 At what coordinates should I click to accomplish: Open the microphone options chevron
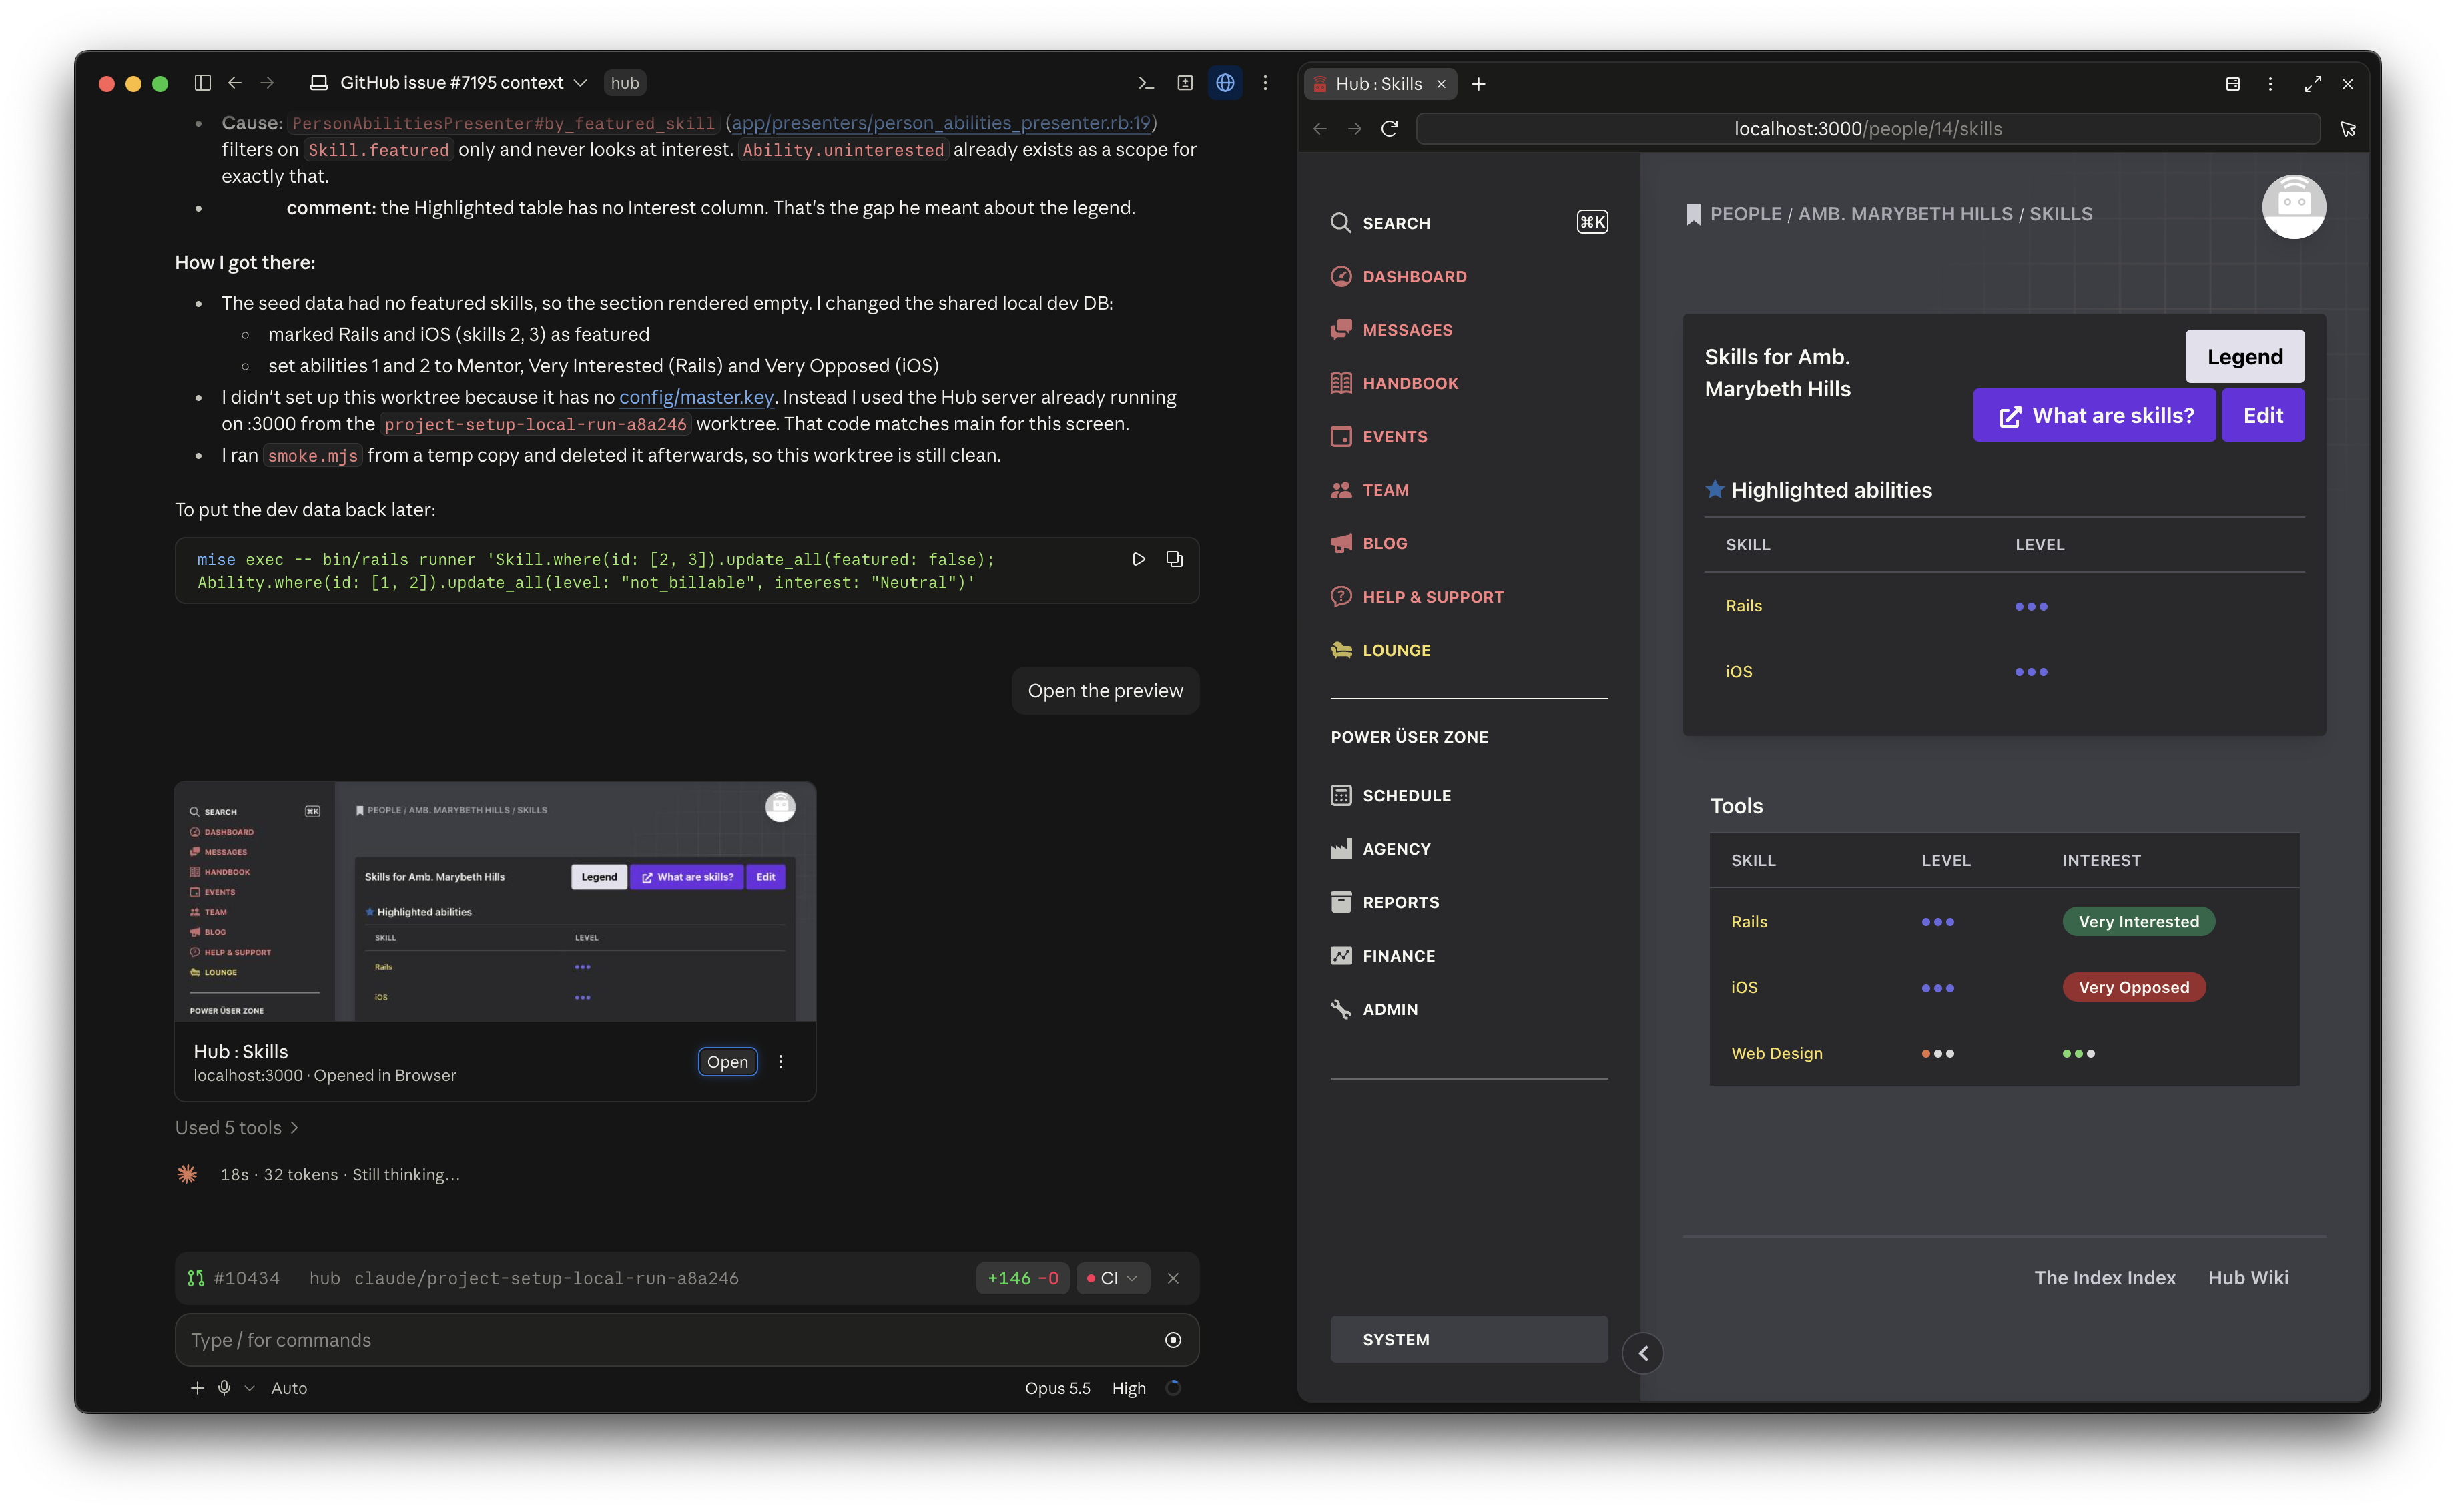[249, 1388]
